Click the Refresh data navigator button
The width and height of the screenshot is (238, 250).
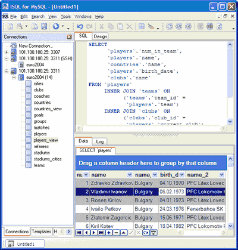pyautogui.click(x=146, y=232)
